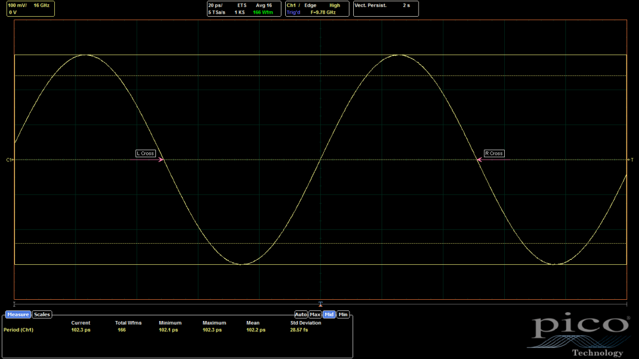Select the C1 channel ground marker

click(x=9, y=160)
